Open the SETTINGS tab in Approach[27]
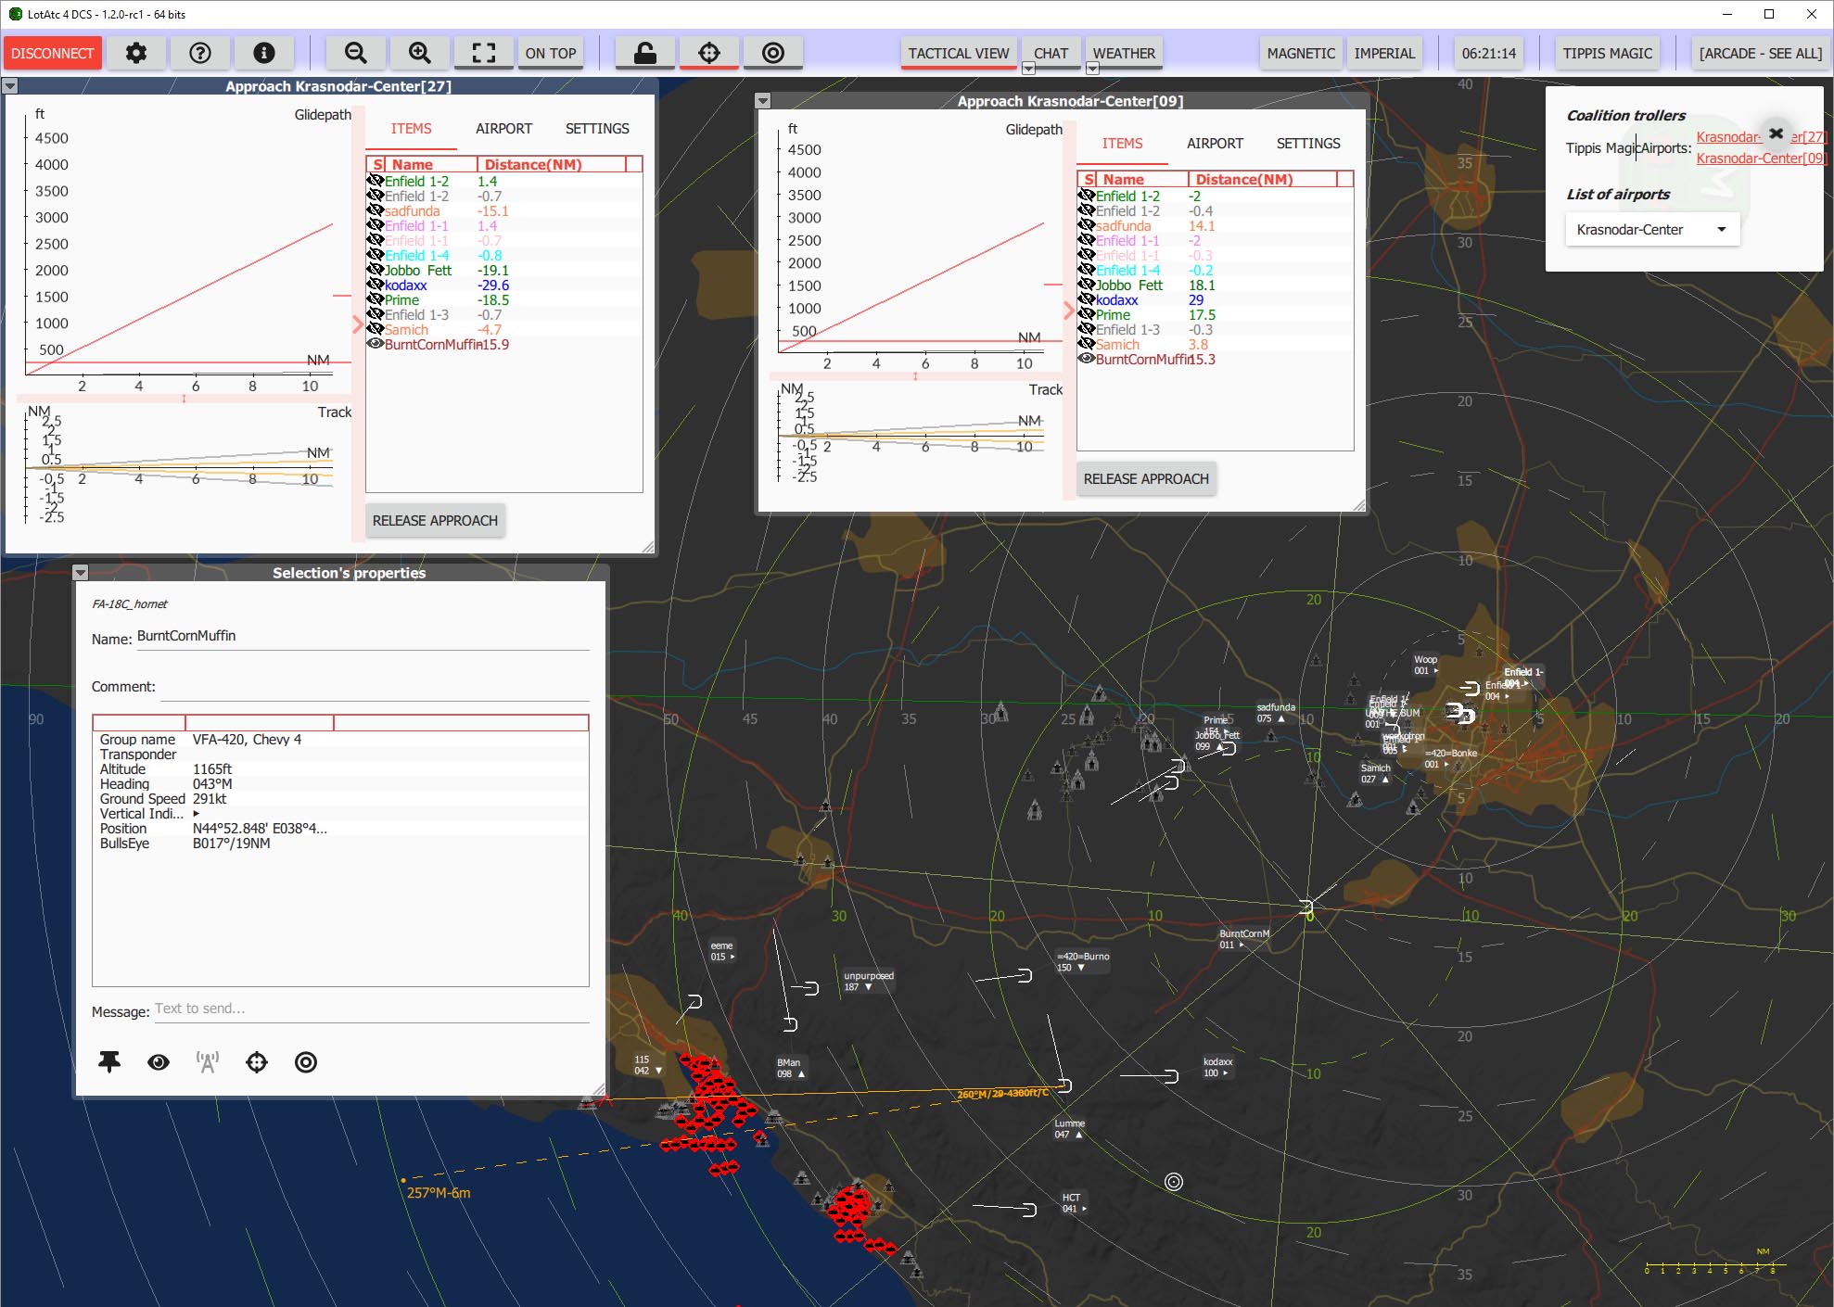Viewport: 1834px width, 1307px height. click(597, 129)
